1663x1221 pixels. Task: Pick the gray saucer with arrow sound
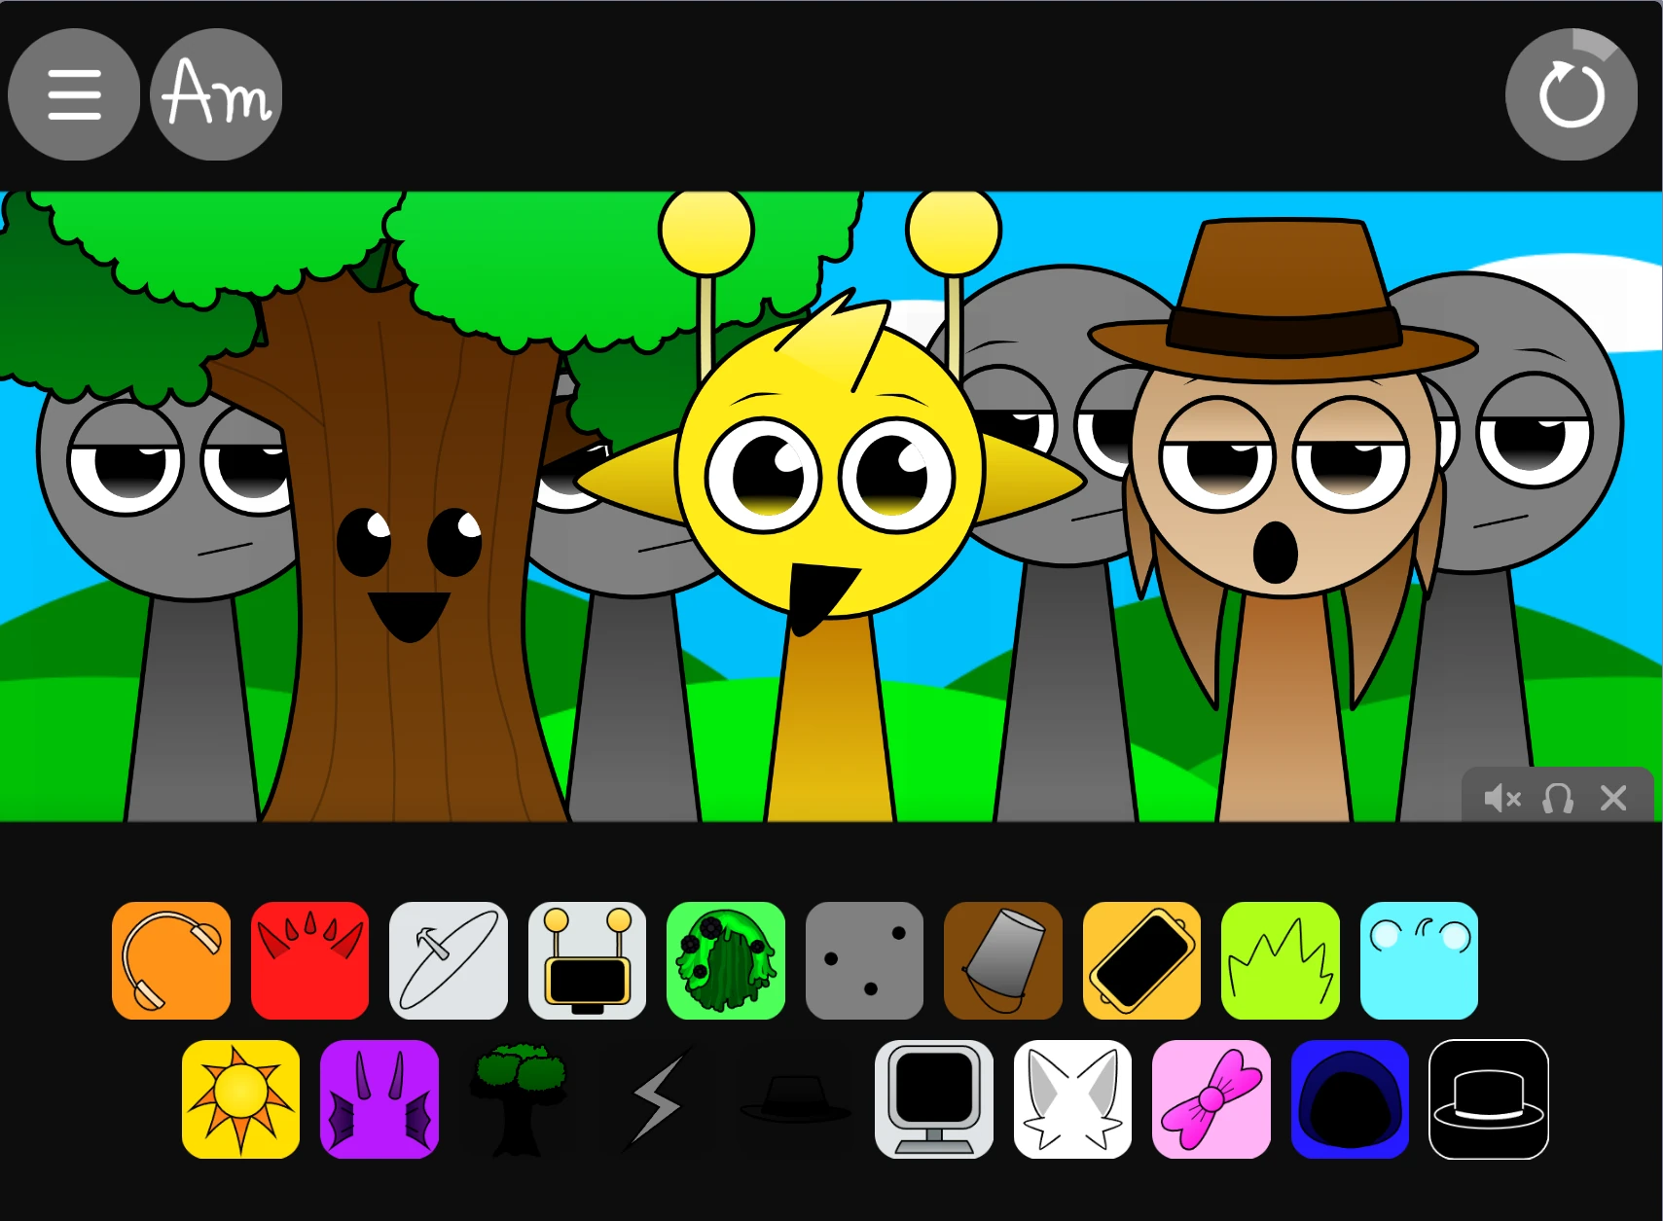(x=448, y=960)
